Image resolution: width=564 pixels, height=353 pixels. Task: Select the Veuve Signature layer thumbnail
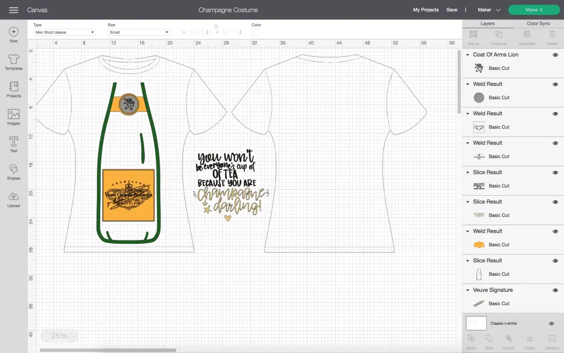(x=479, y=304)
